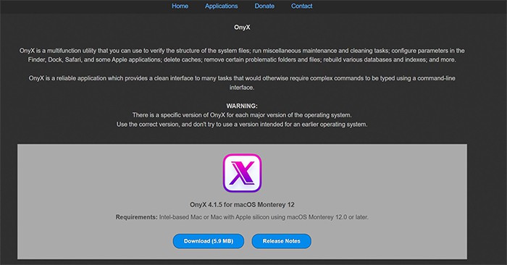Image resolution: width=507 pixels, height=265 pixels.
Task: Open the Donate page
Action: (264, 6)
